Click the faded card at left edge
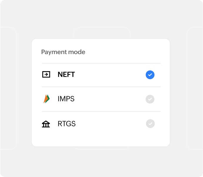Image resolution: width=203 pixels, height=177 pixels. pos(8,88)
